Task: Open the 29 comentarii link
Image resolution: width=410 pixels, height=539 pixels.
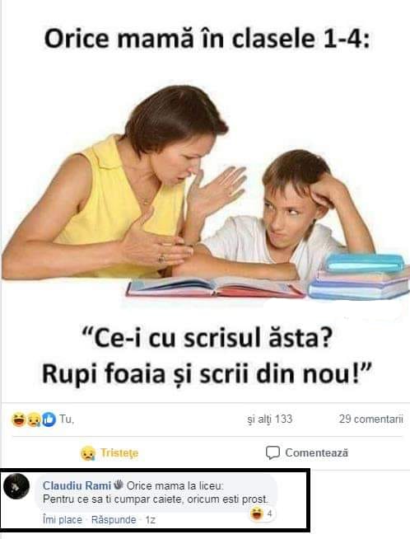Action: 370,419
